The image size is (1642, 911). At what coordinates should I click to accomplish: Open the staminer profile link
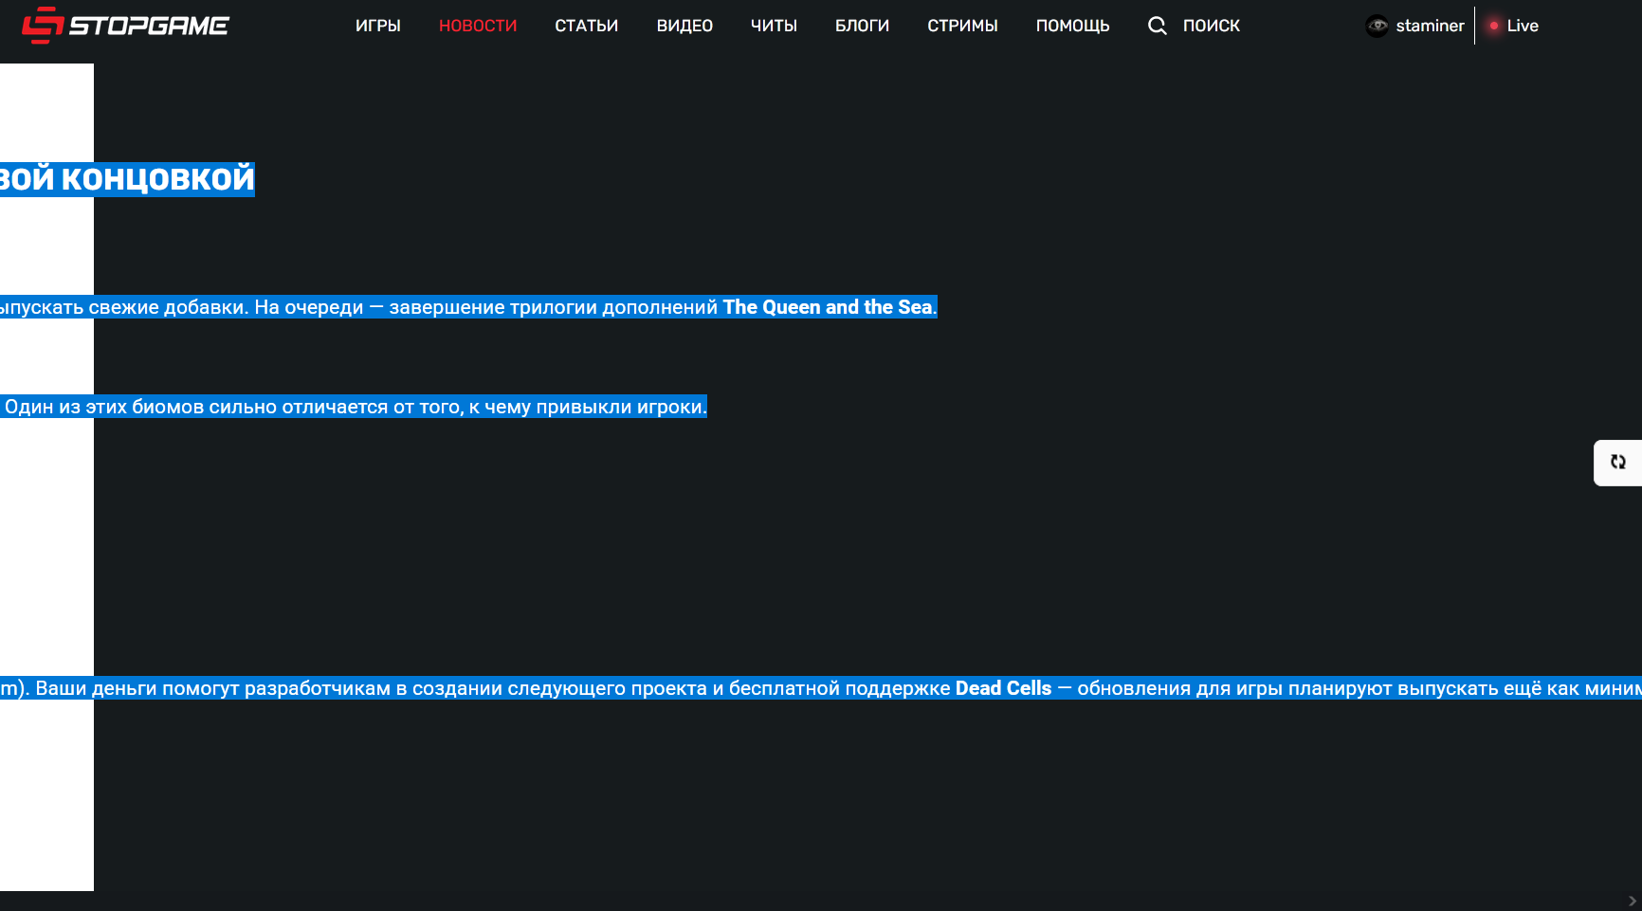click(1430, 26)
